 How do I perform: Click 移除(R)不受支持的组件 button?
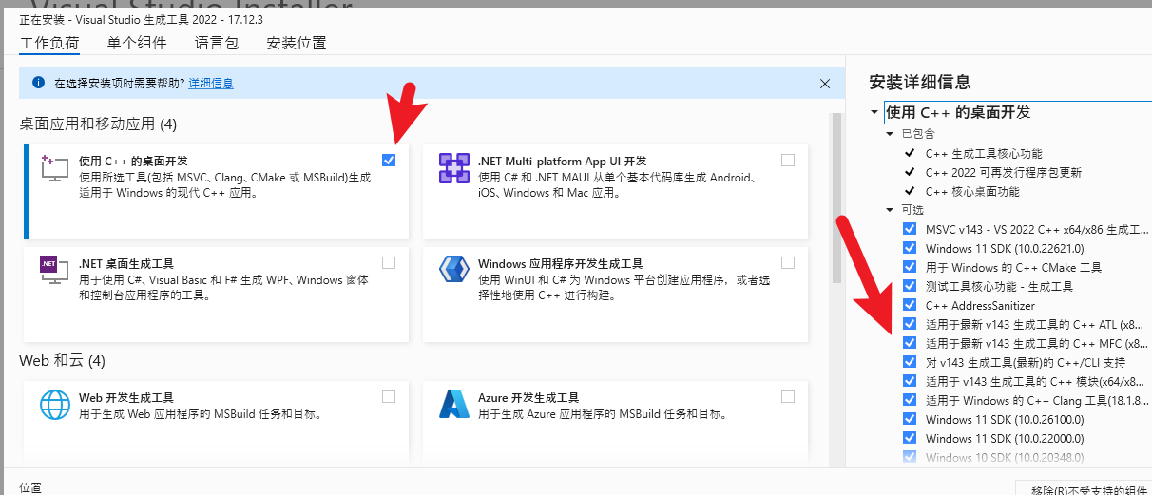pos(1084,488)
